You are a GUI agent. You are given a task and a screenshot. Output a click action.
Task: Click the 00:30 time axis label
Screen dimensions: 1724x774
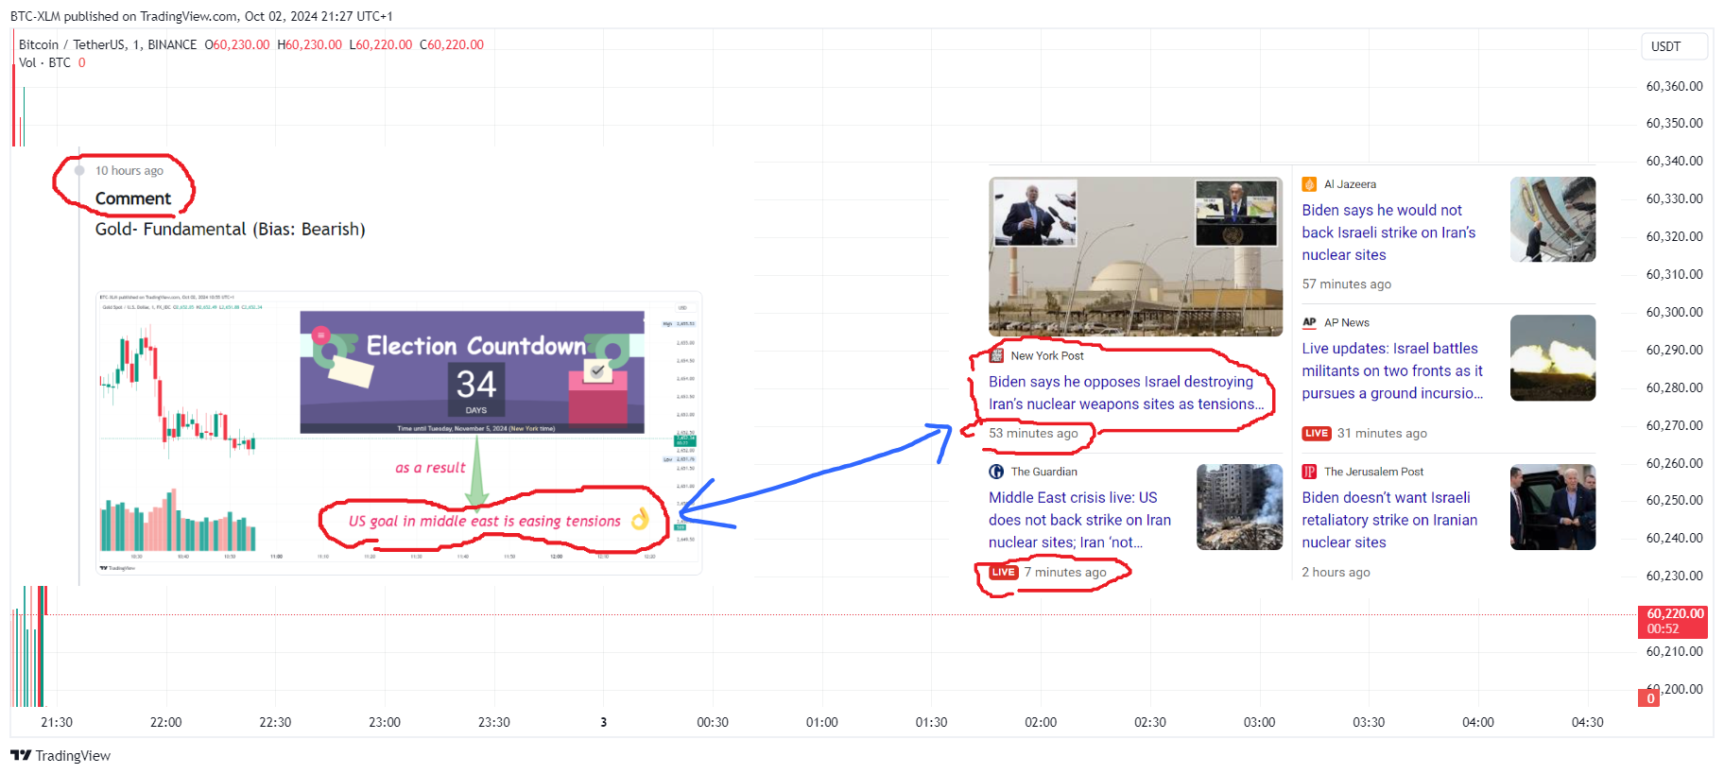713,722
